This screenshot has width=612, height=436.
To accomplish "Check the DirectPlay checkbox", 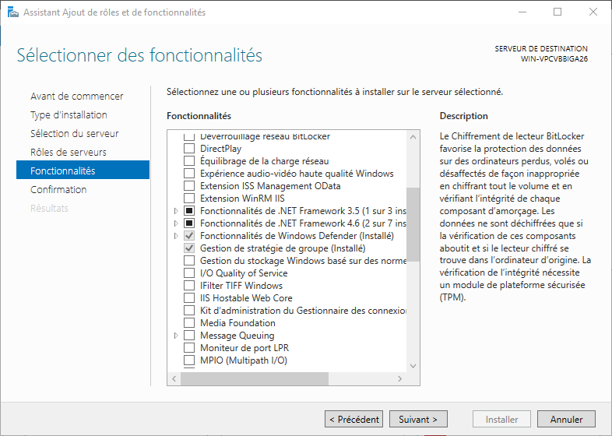I will click(x=189, y=149).
